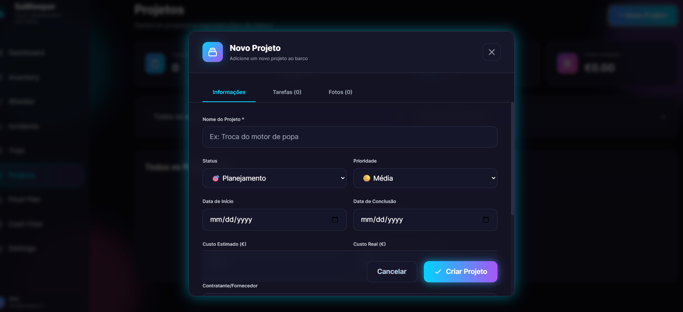Click the Data de Início date field
Screen dimensions: 683x312
point(274,220)
